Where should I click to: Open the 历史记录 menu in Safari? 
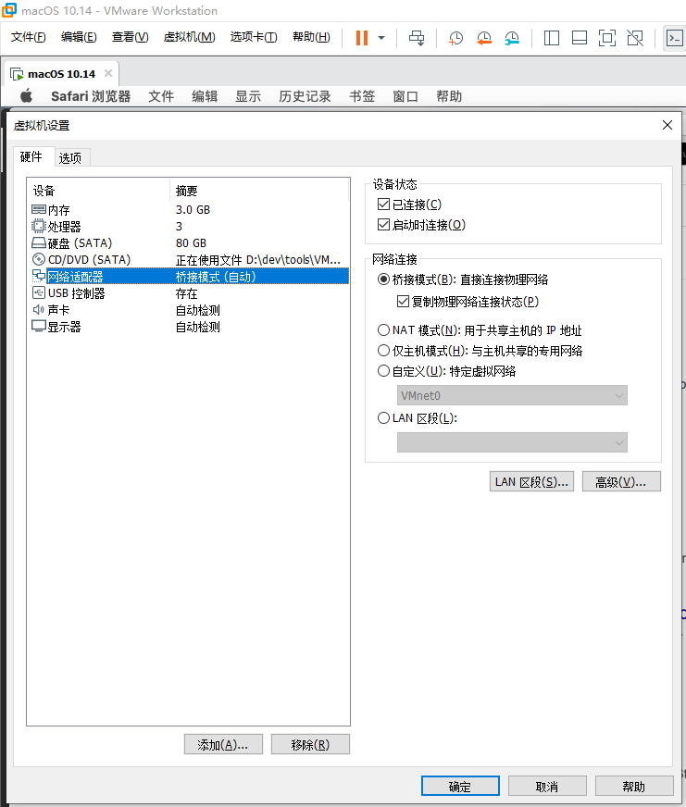(305, 96)
